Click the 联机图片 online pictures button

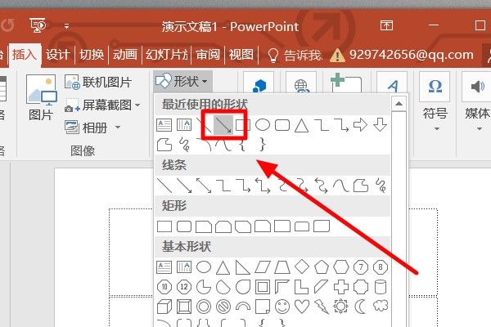coord(100,82)
